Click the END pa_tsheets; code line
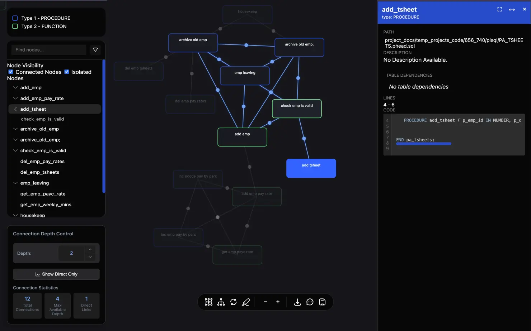The width and height of the screenshot is (531, 331). [415, 140]
